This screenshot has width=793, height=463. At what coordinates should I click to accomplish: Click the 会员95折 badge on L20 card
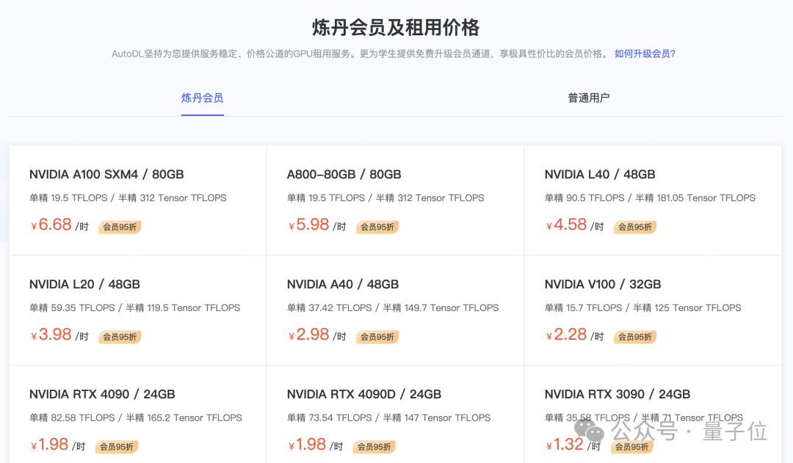pos(120,337)
